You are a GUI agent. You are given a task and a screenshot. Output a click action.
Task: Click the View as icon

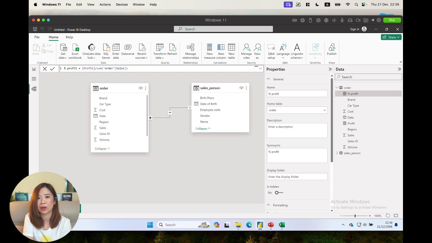[x=258, y=47]
